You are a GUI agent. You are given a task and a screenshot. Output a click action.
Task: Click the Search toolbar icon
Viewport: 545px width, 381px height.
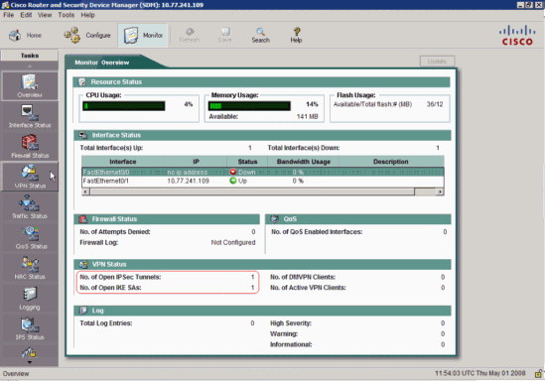tap(261, 35)
